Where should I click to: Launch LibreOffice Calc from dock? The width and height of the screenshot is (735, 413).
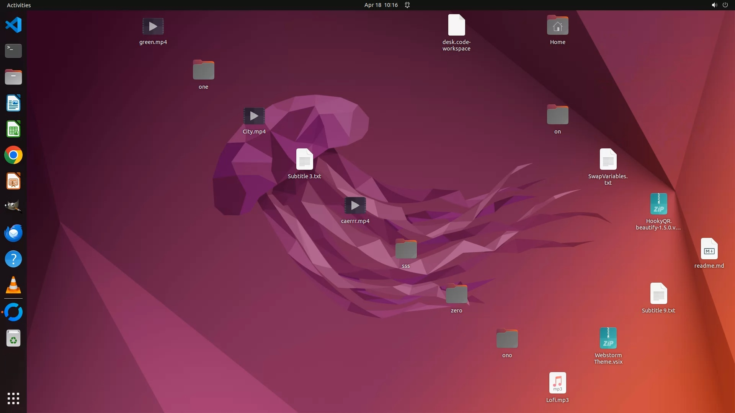(13, 129)
